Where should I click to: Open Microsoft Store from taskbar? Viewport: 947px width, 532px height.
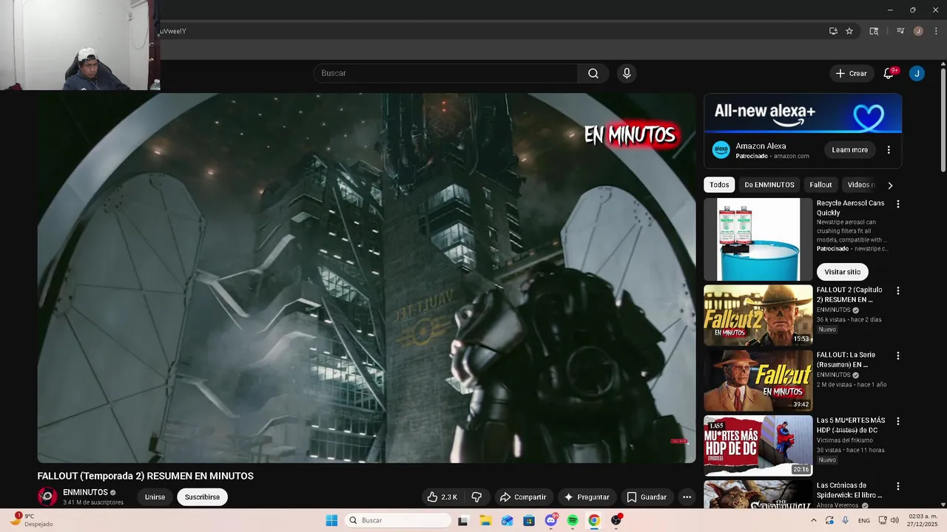point(529,520)
